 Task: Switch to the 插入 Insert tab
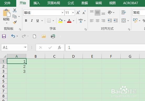pyautogui.click(x=37, y=3)
